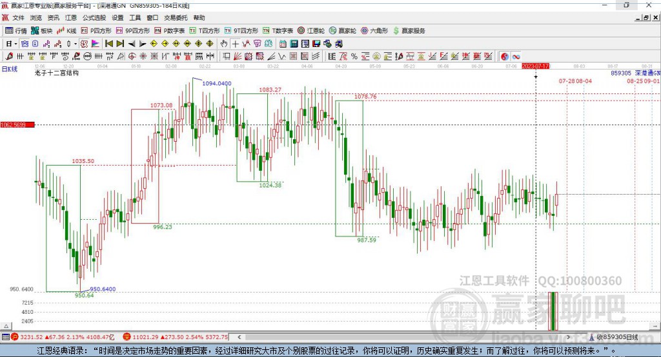Viewport: 661px width, 357px height.
Task: Click the indicator panel collapse triangle
Action: click(x=6, y=326)
